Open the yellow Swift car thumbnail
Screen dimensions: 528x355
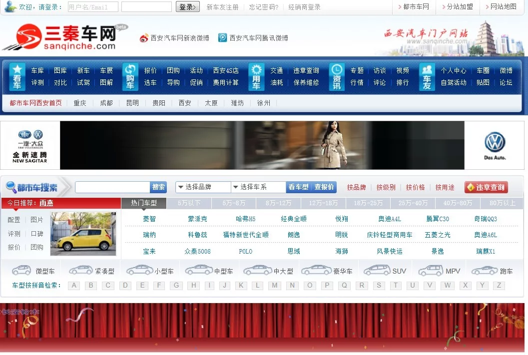pyautogui.click(x=83, y=234)
